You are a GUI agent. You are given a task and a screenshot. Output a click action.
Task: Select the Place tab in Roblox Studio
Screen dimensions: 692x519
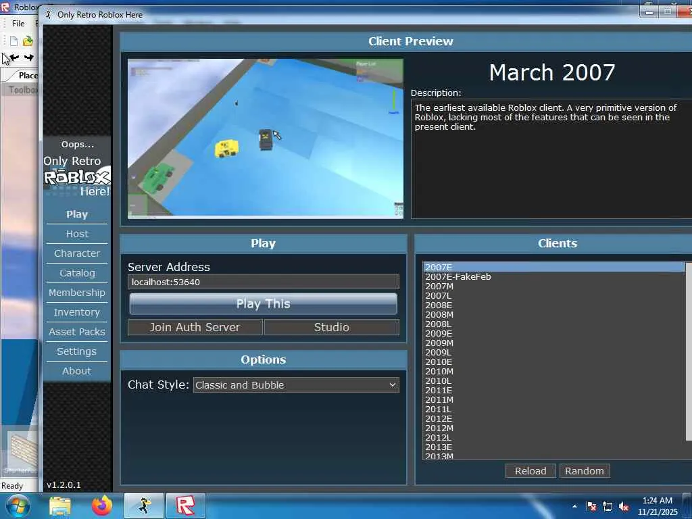(x=27, y=76)
